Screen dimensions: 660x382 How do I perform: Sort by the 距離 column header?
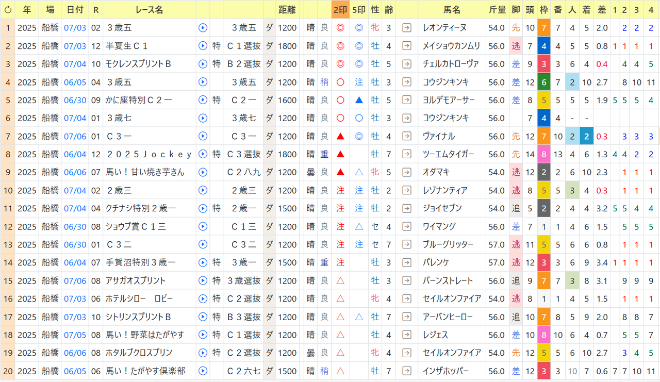pos(287,9)
